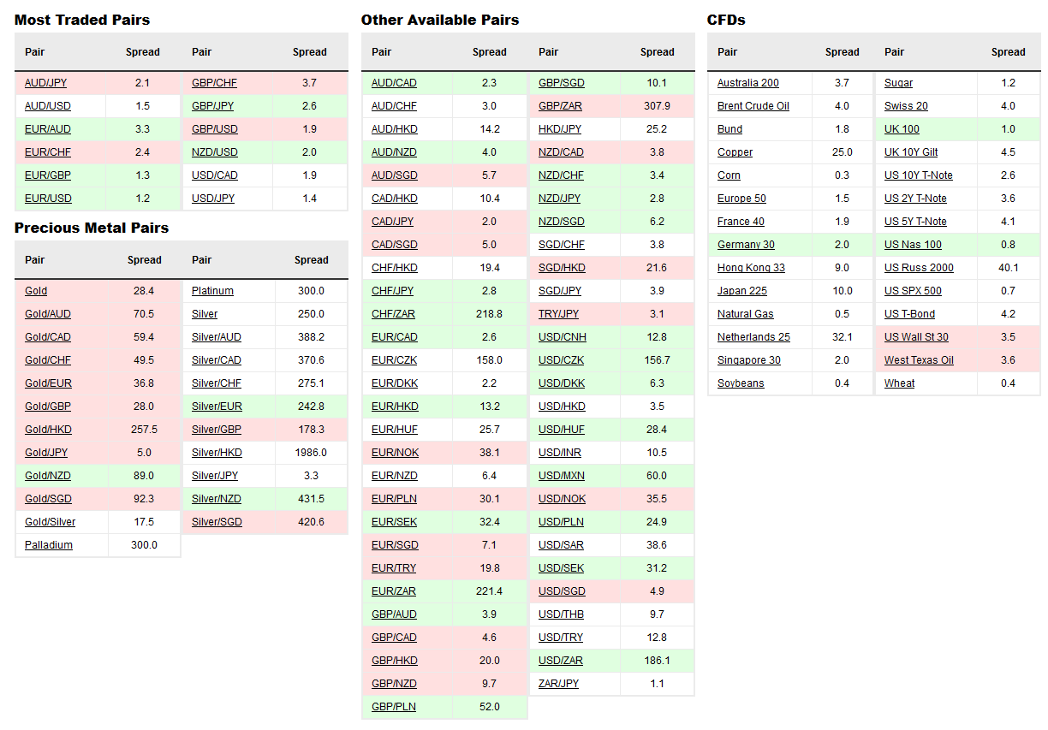Open the Japan 225 CFD link
This screenshot has width=1048, height=730.
(x=742, y=291)
